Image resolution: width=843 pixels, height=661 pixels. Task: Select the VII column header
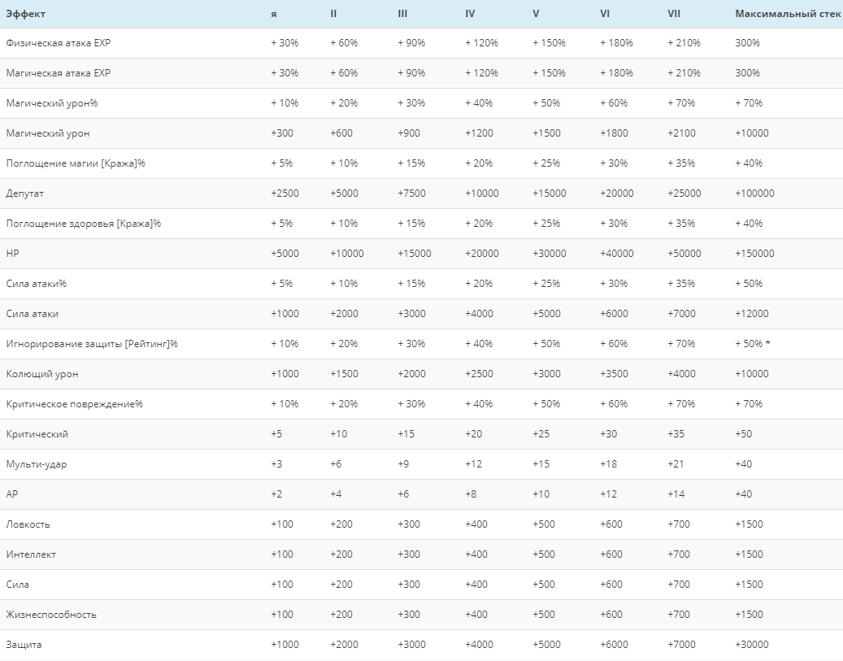[x=674, y=14]
